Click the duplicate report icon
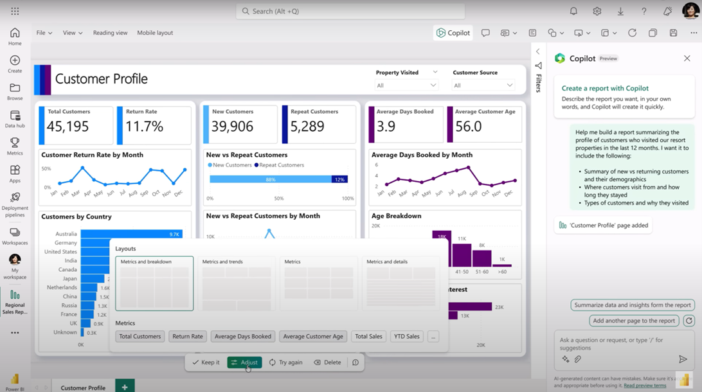The image size is (702, 392). 652,33
